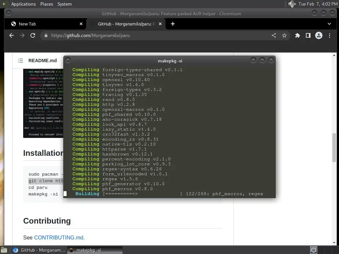Click the clock showing Tue Feb 7
The width and height of the screenshot is (339, 254).
click(x=318, y=4)
